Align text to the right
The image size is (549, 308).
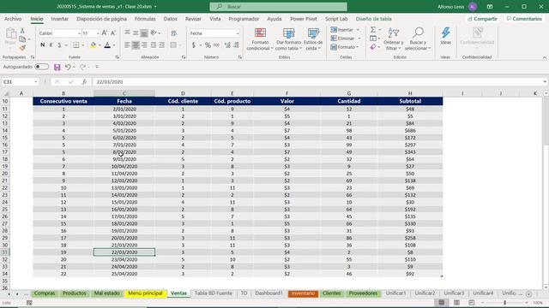coord(144,45)
